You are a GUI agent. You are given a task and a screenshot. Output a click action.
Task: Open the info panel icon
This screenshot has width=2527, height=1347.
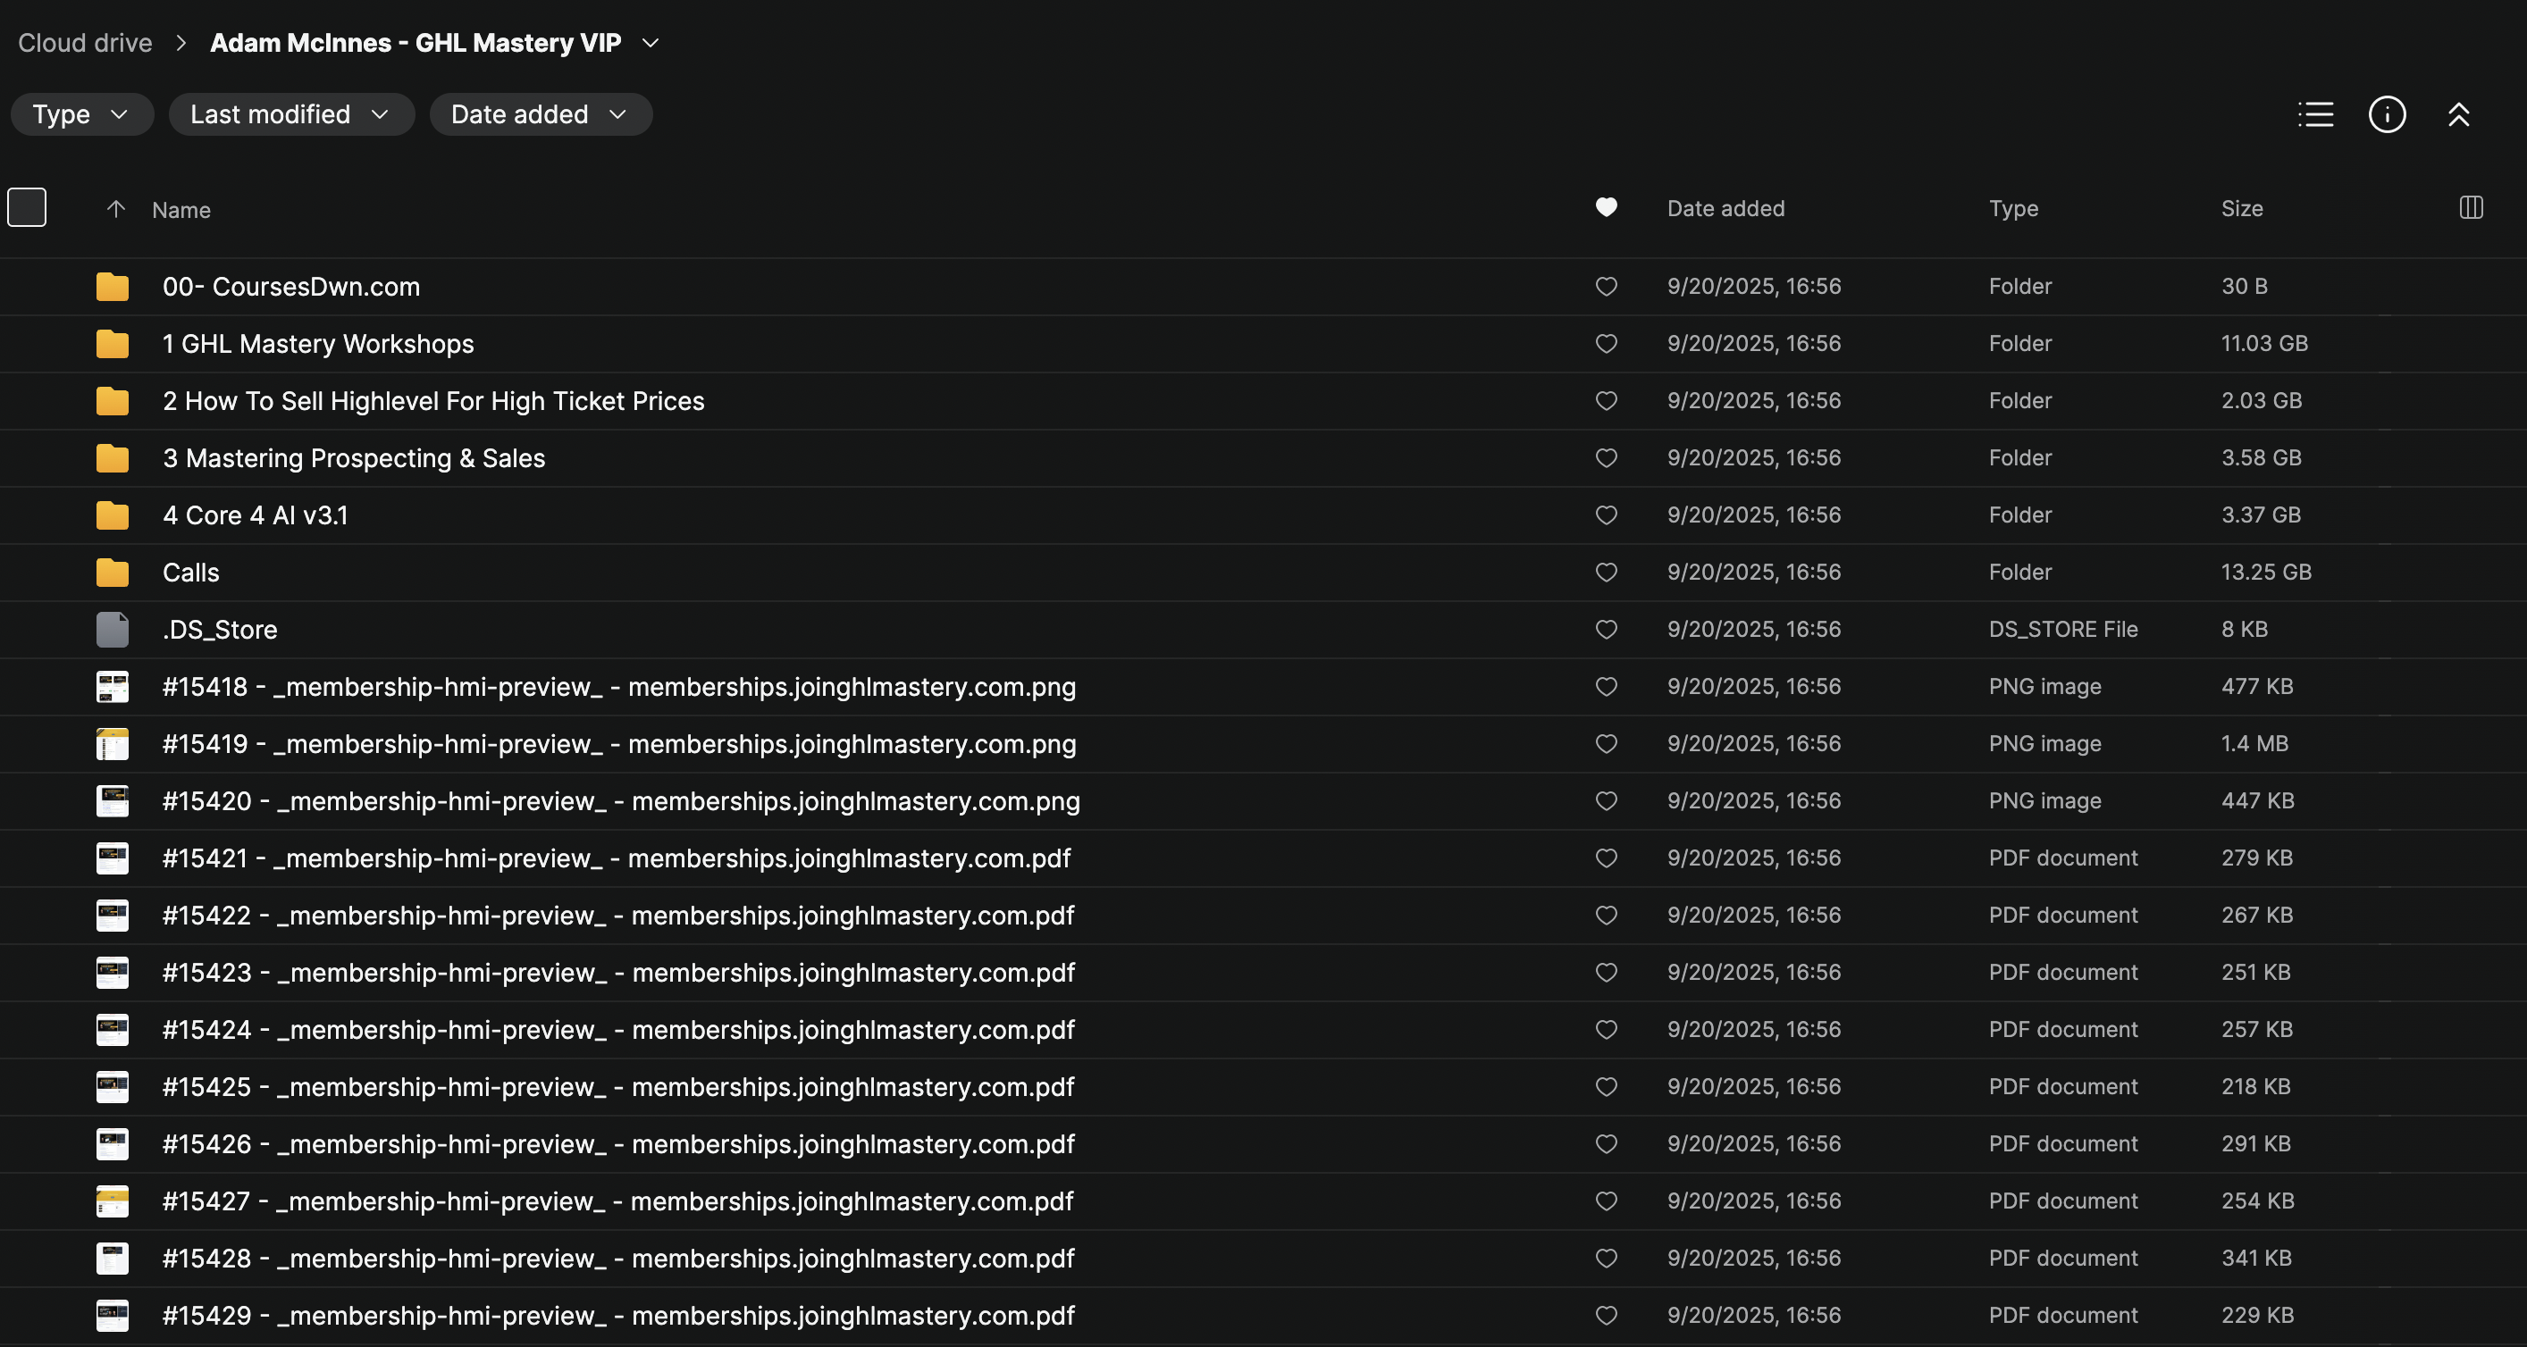2387,114
